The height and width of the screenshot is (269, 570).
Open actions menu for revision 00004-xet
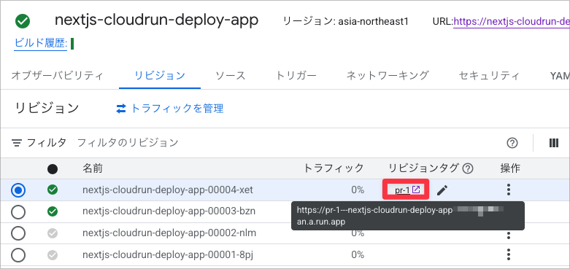509,190
